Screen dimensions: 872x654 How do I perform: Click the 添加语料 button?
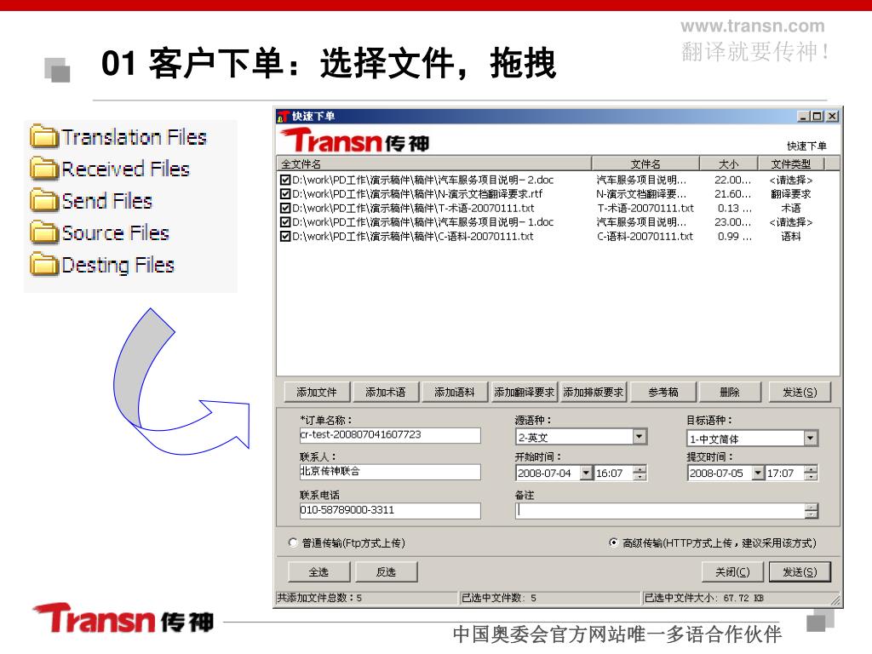click(455, 392)
